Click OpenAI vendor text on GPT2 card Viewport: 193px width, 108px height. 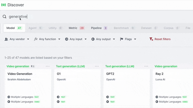click(x=111, y=79)
